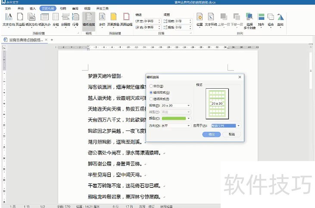The image size is (315, 208).
Task: Click the title line 梦游天姥吟留别
Action: coord(104,76)
